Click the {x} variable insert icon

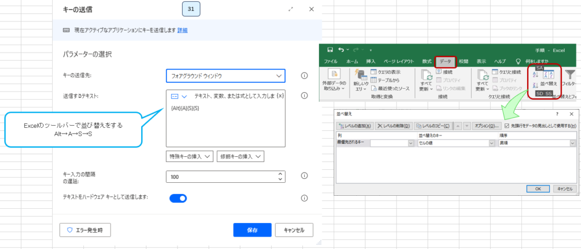point(280,96)
